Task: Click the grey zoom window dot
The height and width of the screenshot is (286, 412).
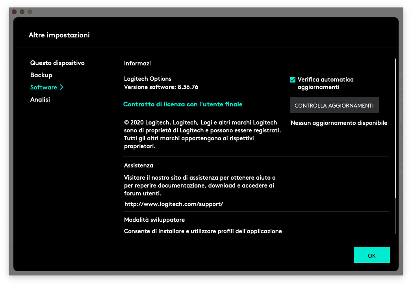Action: coord(30,12)
